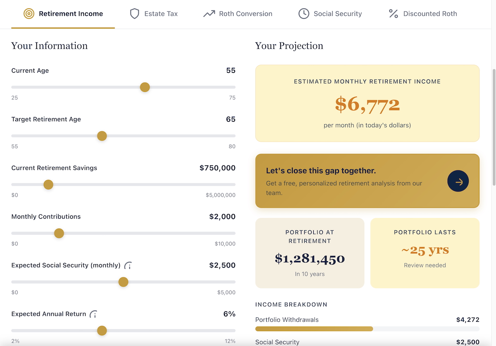Click the Portfolio Withdrawals progress bar
This screenshot has height=346, width=496.
pos(367,329)
